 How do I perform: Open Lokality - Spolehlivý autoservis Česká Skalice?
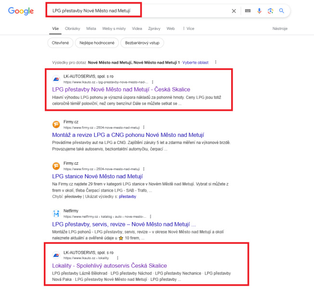109,265
